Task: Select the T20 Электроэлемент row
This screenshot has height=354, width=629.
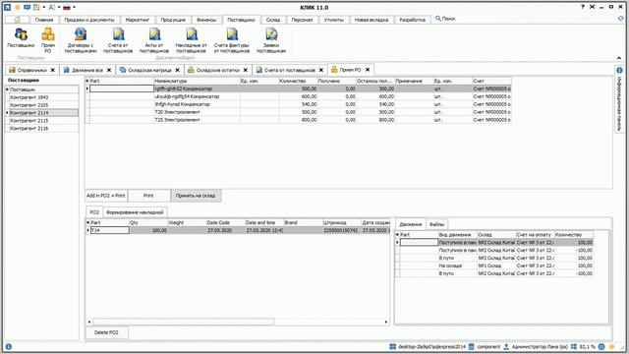Action: coord(298,112)
